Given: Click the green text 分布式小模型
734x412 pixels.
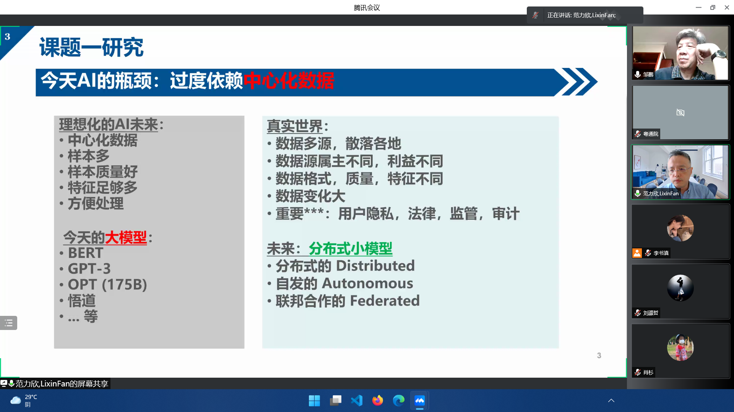Looking at the screenshot, I should 350,249.
